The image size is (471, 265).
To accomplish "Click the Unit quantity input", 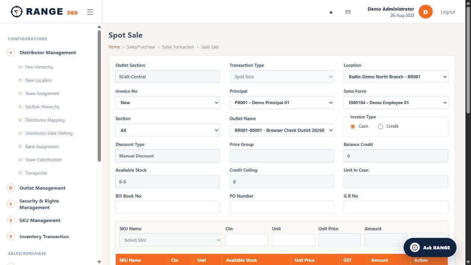I will (x=293, y=240).
